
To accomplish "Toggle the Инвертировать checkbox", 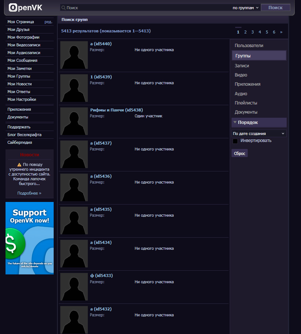I will click(235, 141).
